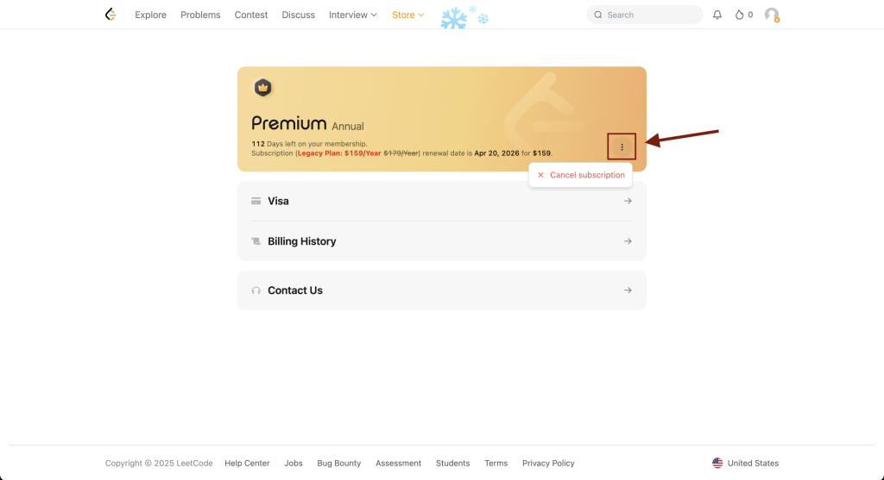Click the LeetCode logo icon
Screen dimensions: 884x480
[110, 15]
